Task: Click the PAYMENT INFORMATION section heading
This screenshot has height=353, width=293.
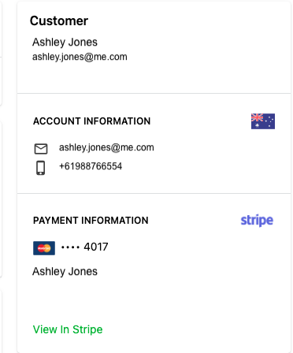Action: coord(91,221)
